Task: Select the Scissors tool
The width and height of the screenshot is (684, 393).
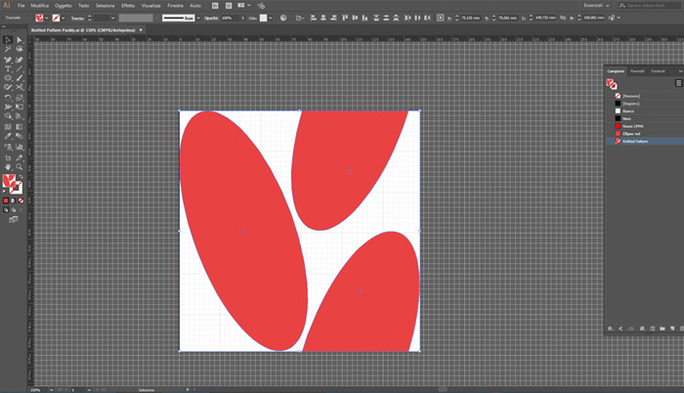Action: pyautogui.click(x=20, y=88)
